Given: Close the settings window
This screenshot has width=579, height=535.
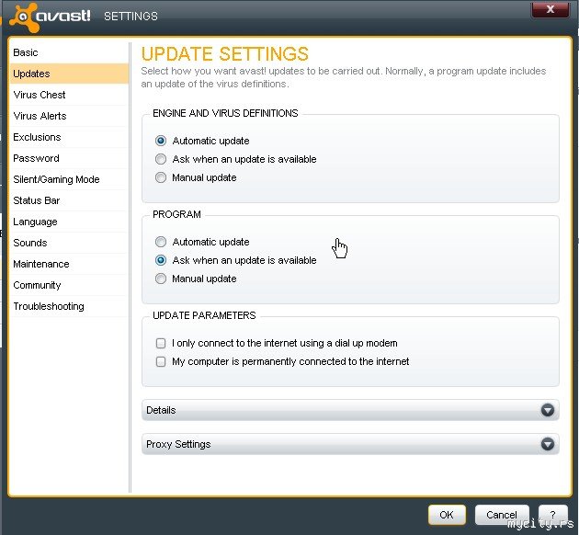Looking at the screenshot, I should [x=551, y=10].
